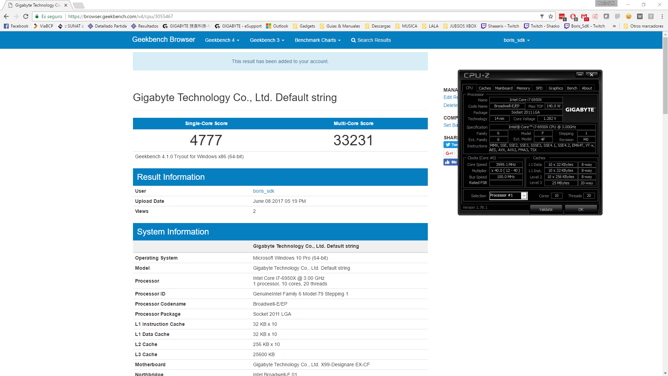Open the Shaaarix Twitch bookmark

(500, 26)
